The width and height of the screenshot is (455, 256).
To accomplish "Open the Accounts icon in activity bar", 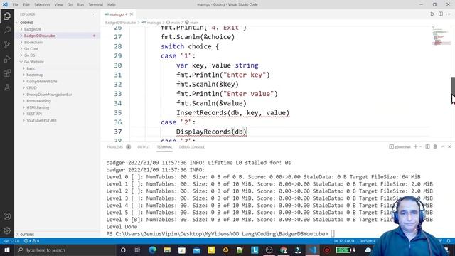I will [7, 216].
